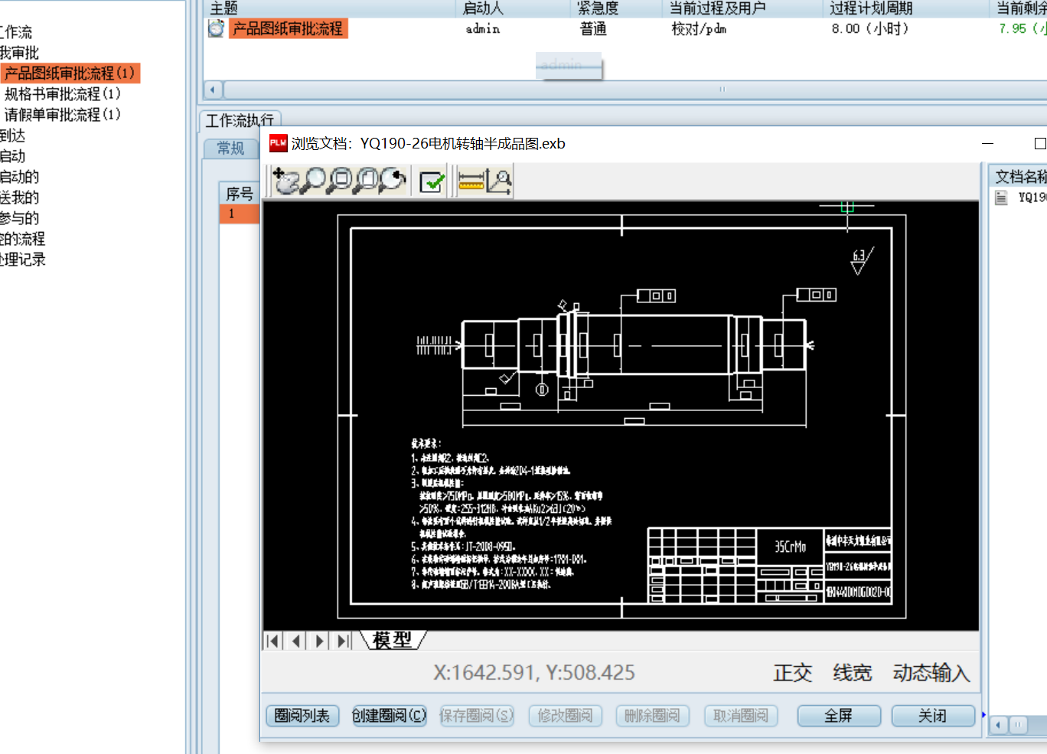Image resolution: width=1047 pixels, height=754 pixels.
Task: Go to next layout sheet arrow
Action: (320, 641)
